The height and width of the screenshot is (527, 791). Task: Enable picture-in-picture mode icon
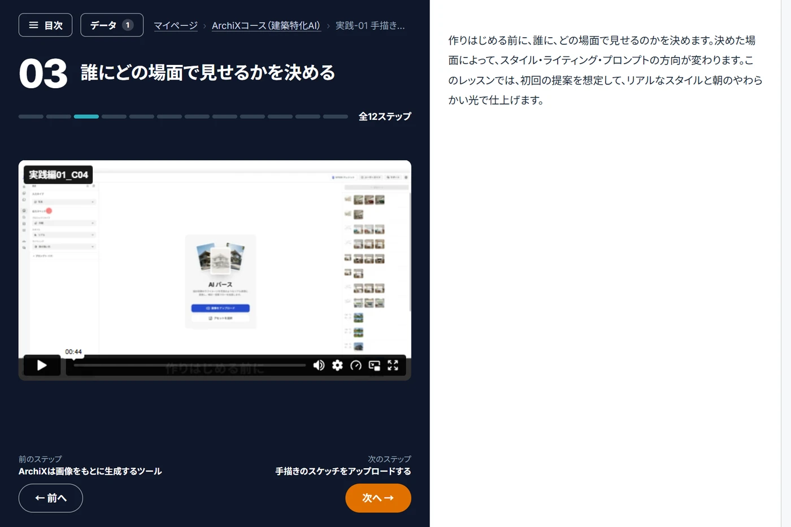pyautogui.click(x=374, y=365)
